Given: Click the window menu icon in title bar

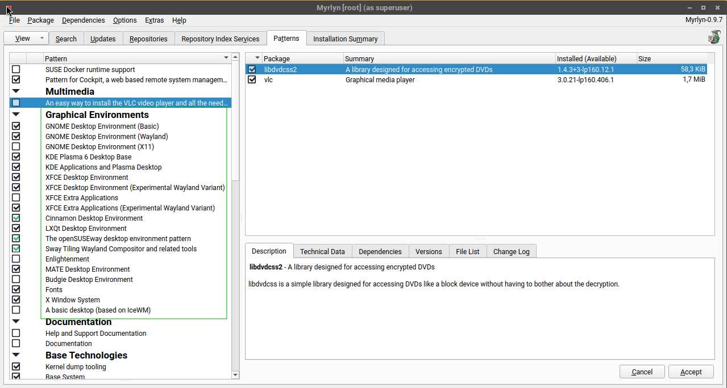Looking at the screenshot, I should (x=9, y=8).
